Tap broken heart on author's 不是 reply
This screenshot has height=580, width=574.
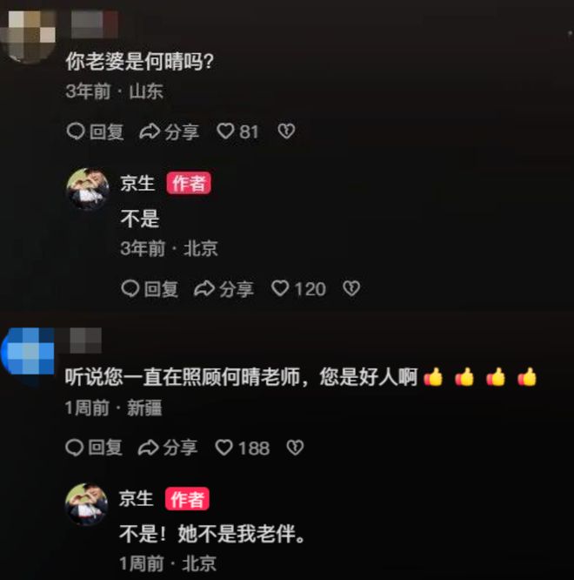351,288
